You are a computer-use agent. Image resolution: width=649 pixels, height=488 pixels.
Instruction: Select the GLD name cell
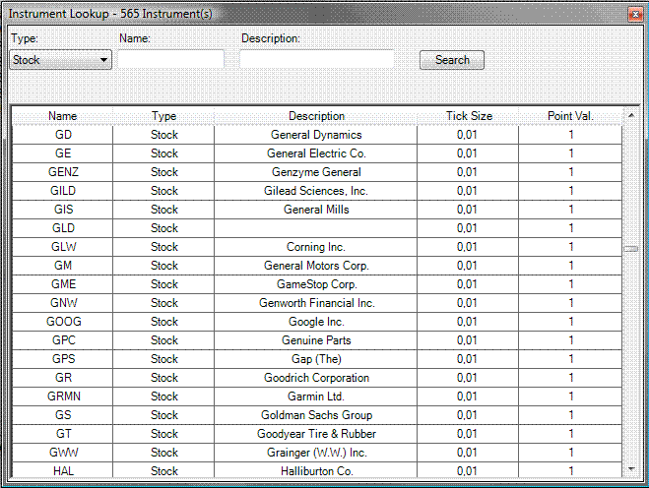pos(62,228)
